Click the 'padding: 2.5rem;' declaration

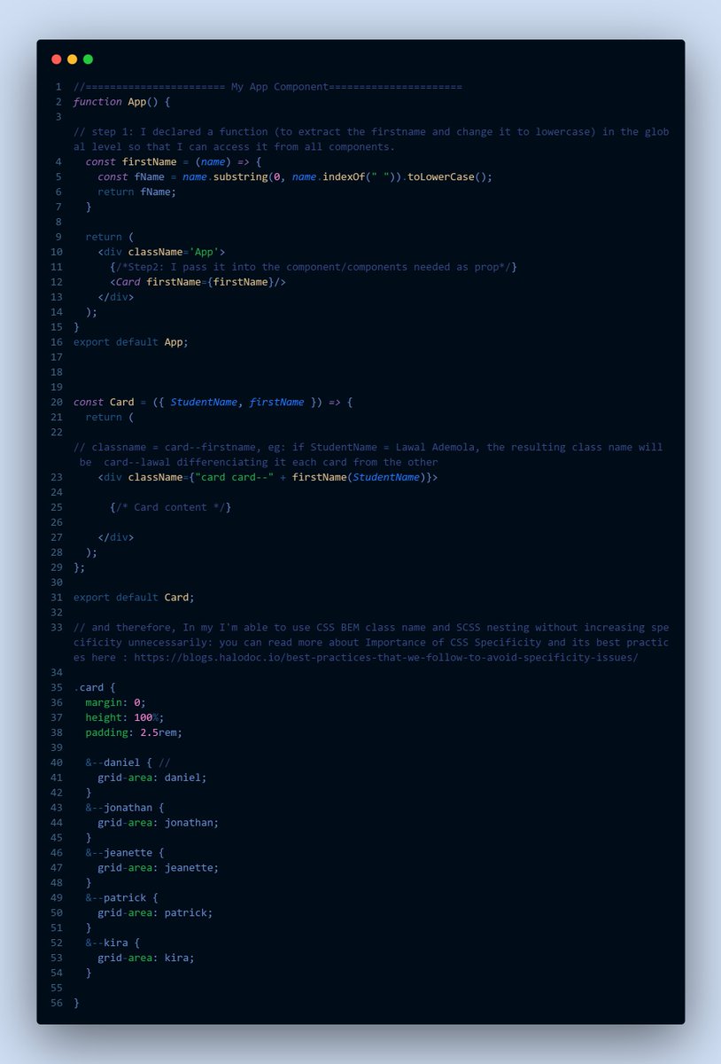tap(134, 732)
